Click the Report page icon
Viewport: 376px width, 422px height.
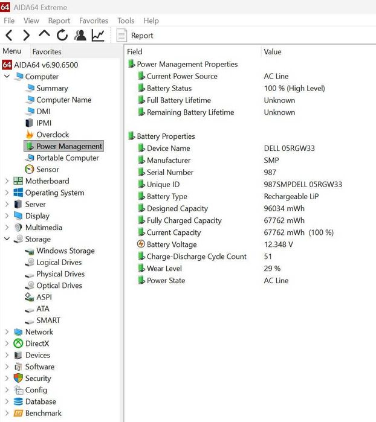click(122, 35)
